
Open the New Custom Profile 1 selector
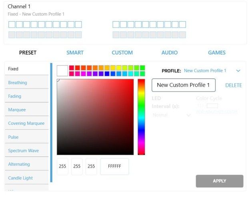click(x=205, y=71)
